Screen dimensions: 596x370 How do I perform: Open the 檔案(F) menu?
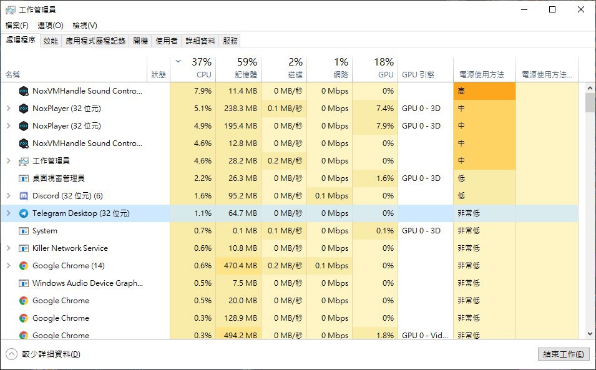[17, 26]
